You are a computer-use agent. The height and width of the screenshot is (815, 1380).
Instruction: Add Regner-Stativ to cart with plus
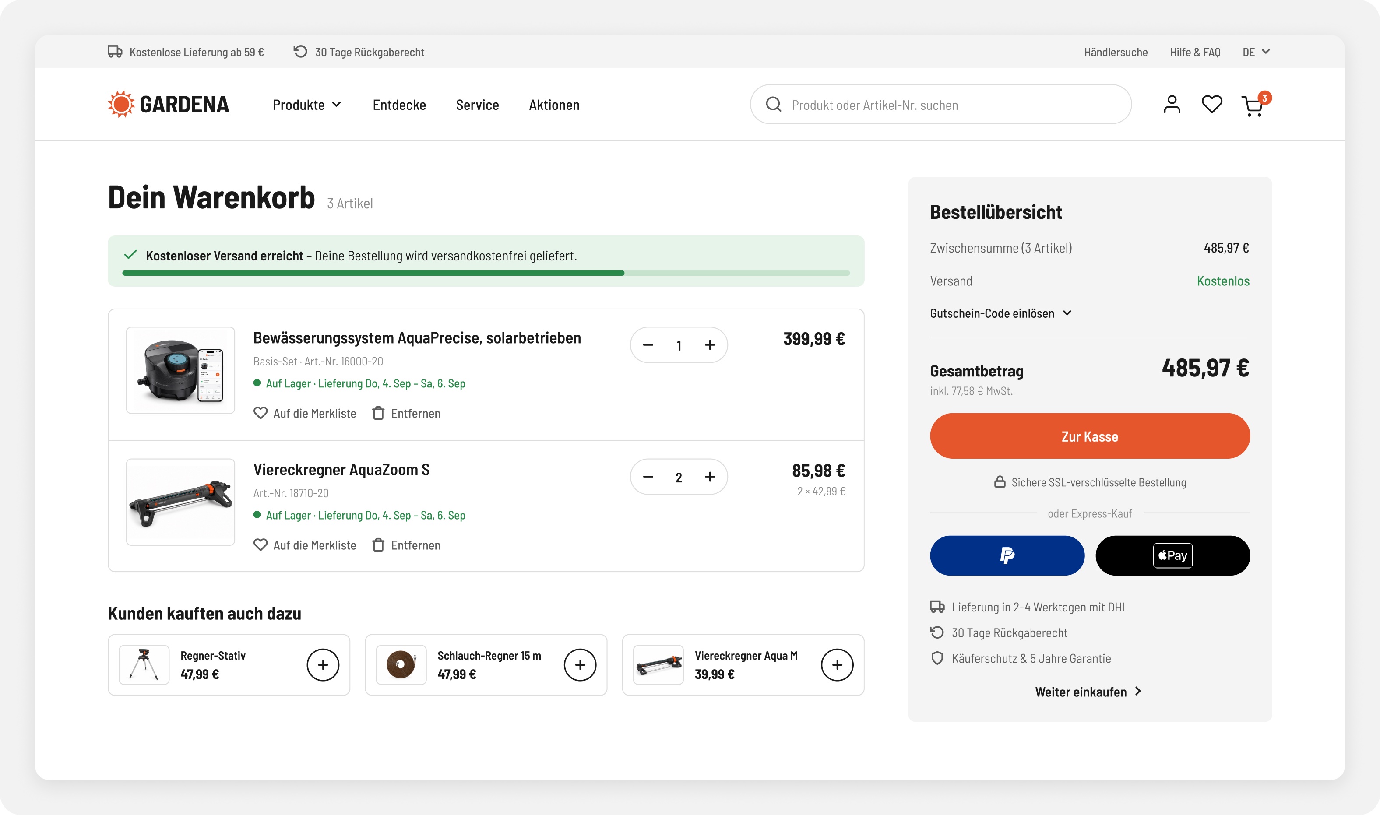point(323,665)
